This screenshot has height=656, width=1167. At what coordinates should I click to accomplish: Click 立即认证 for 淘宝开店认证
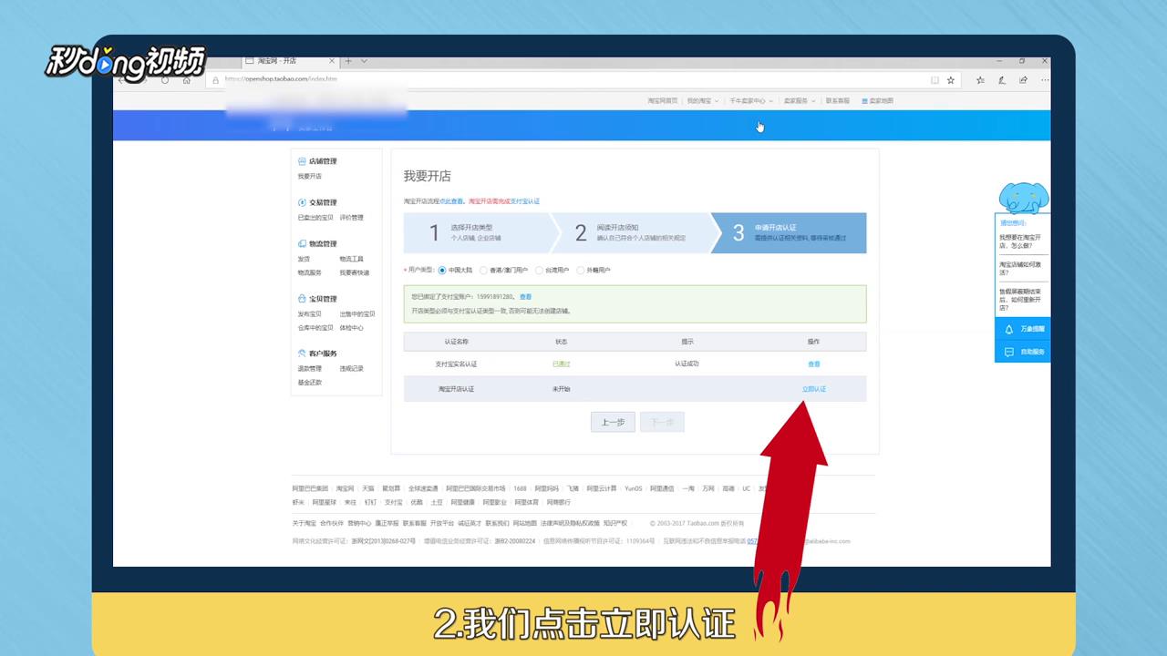click(x=814, y=389)
